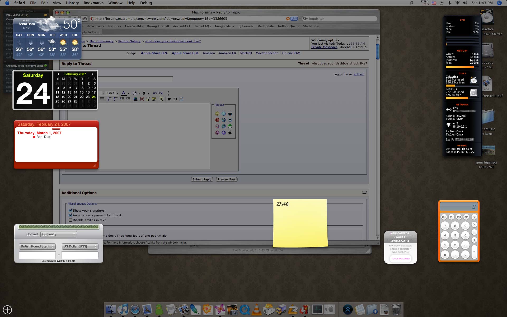This screenshot has width=507, height=317.
Task: Open the Convert Currency dropdown
Action: pyautogui.click(x=59, y=234)
